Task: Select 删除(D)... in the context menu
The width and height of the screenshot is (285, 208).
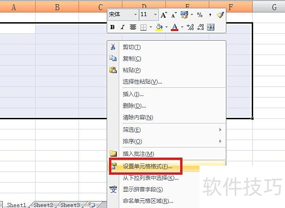Action: click(x=167, y=106)
